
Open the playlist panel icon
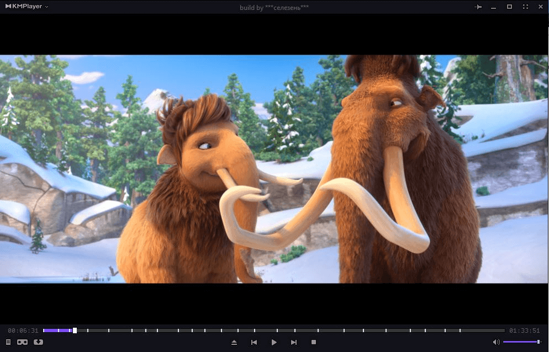tap(8, 342)
